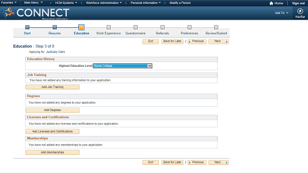Select the Start step square icon
Image resolution: width=308 pixels, height=173 pixels.
27,27
